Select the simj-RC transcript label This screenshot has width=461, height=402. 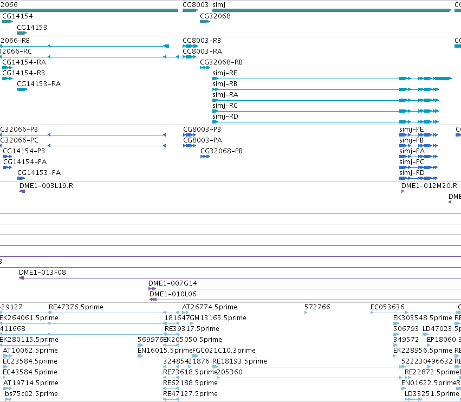tap(225, 106)
